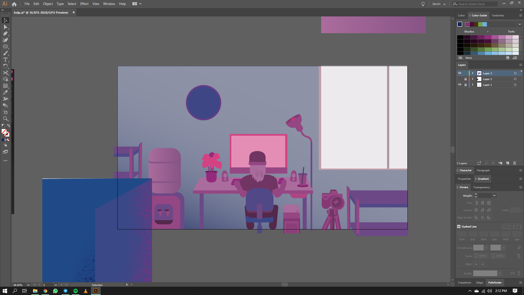Select the Paintbrush tool

5,53
